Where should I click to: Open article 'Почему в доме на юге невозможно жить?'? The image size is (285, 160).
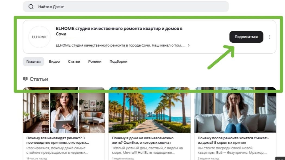[x=143, y=140]
